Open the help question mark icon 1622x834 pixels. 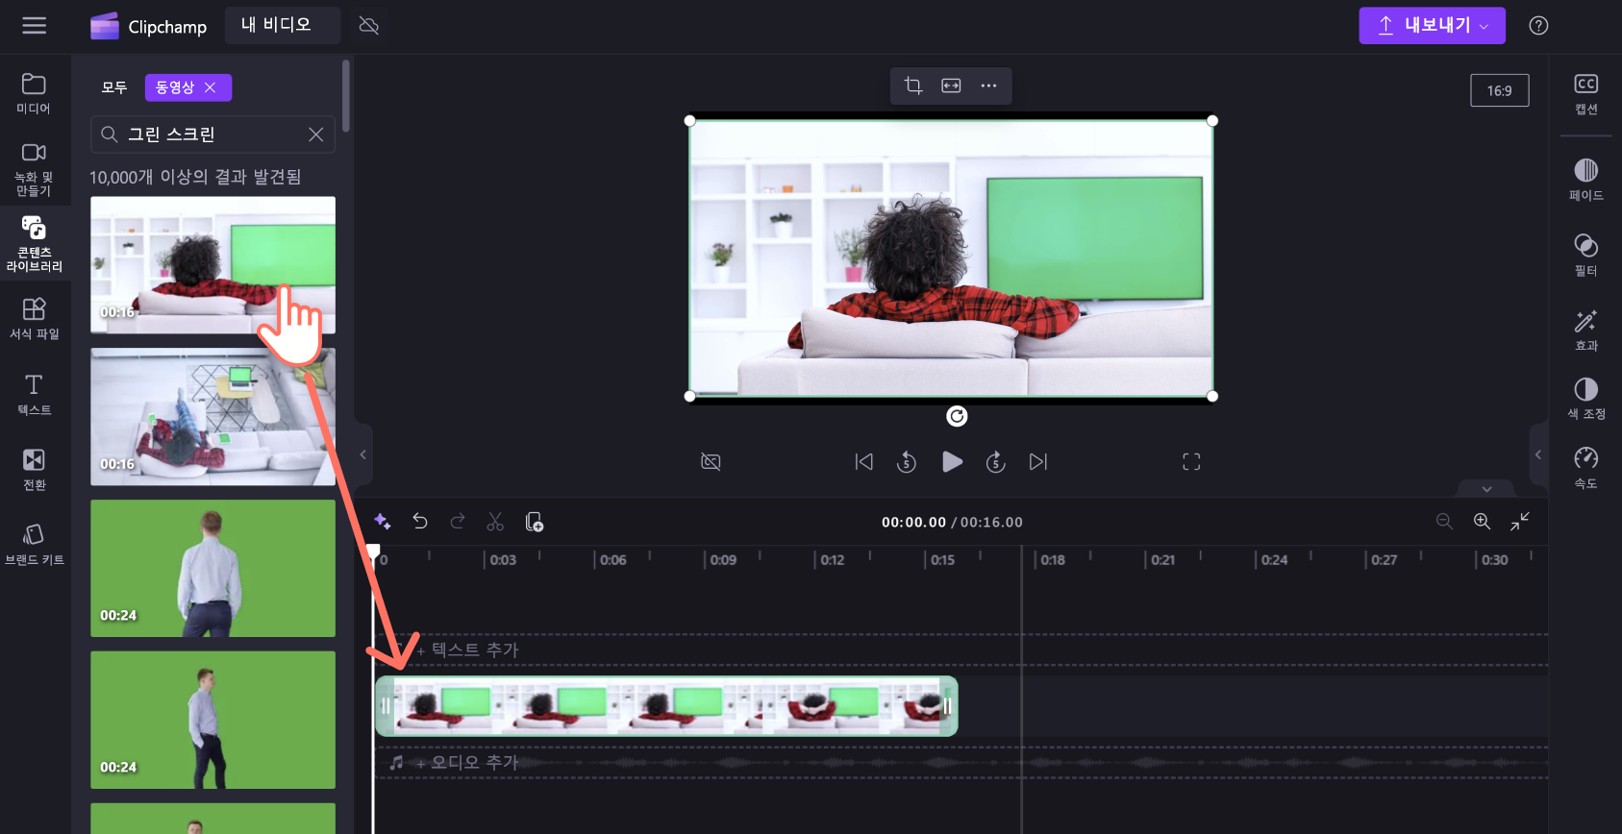(1538, 26)
